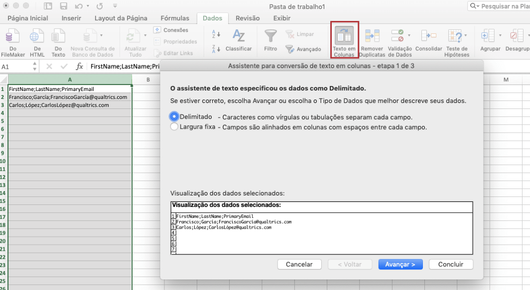Open the Conexões option

click(171, 30)
